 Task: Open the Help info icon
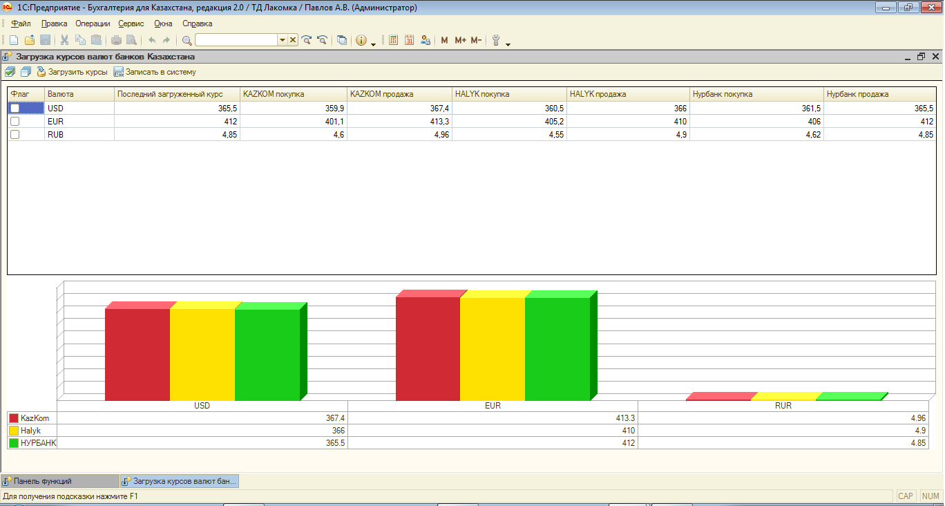[x=361, y=40]
